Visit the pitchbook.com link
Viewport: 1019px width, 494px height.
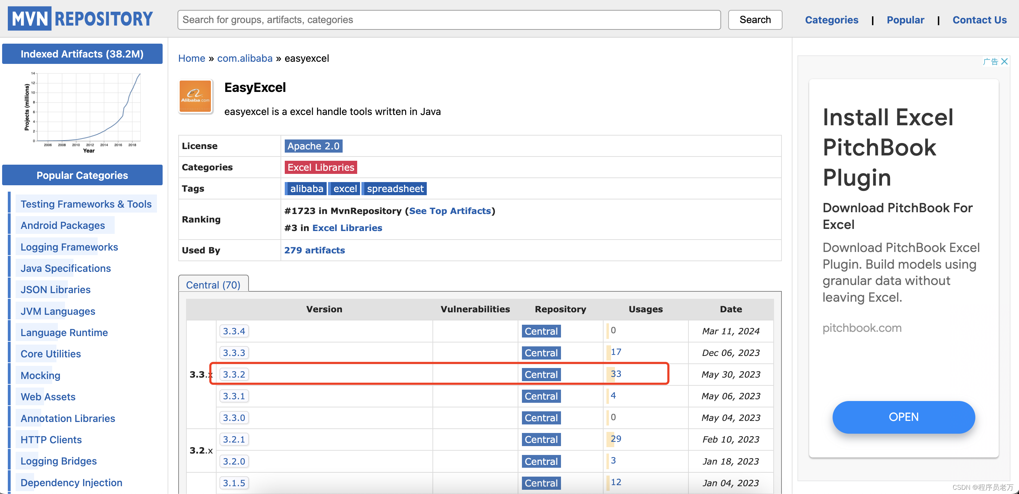[862, 328]
